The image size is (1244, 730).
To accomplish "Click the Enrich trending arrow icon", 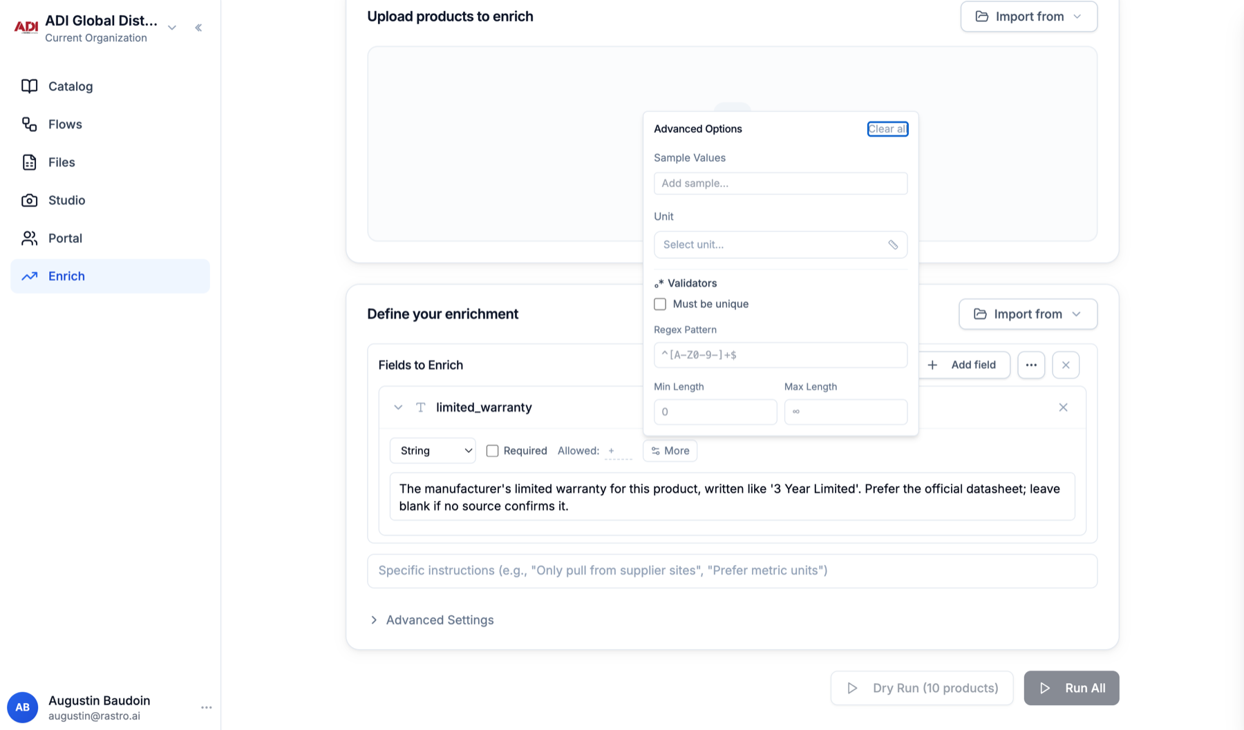I will point(29,276).
